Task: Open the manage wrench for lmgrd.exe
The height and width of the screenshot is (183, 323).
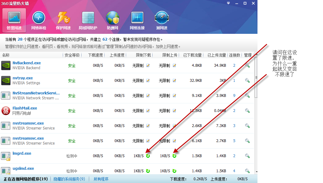Action: tap(247, 156)
